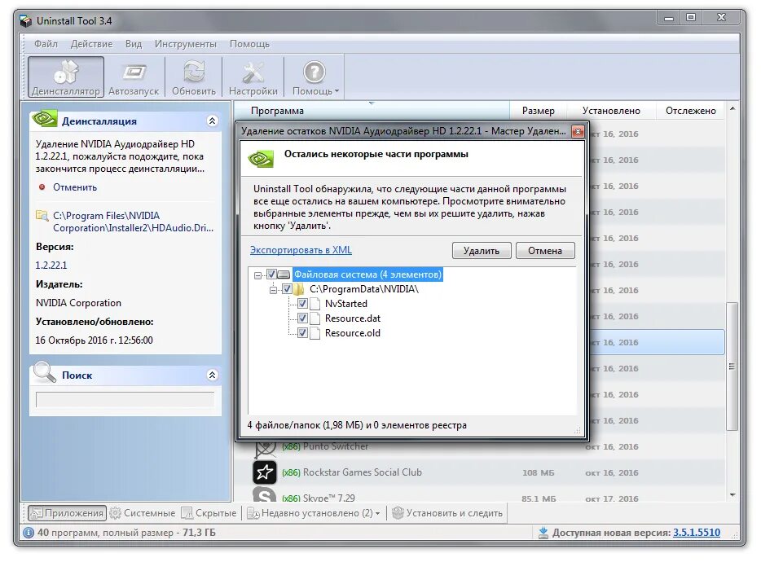Uncheck the NvStarted file checkbox
Image resolution: width=761 pixels, height=562 pixels.
(302, 304)
